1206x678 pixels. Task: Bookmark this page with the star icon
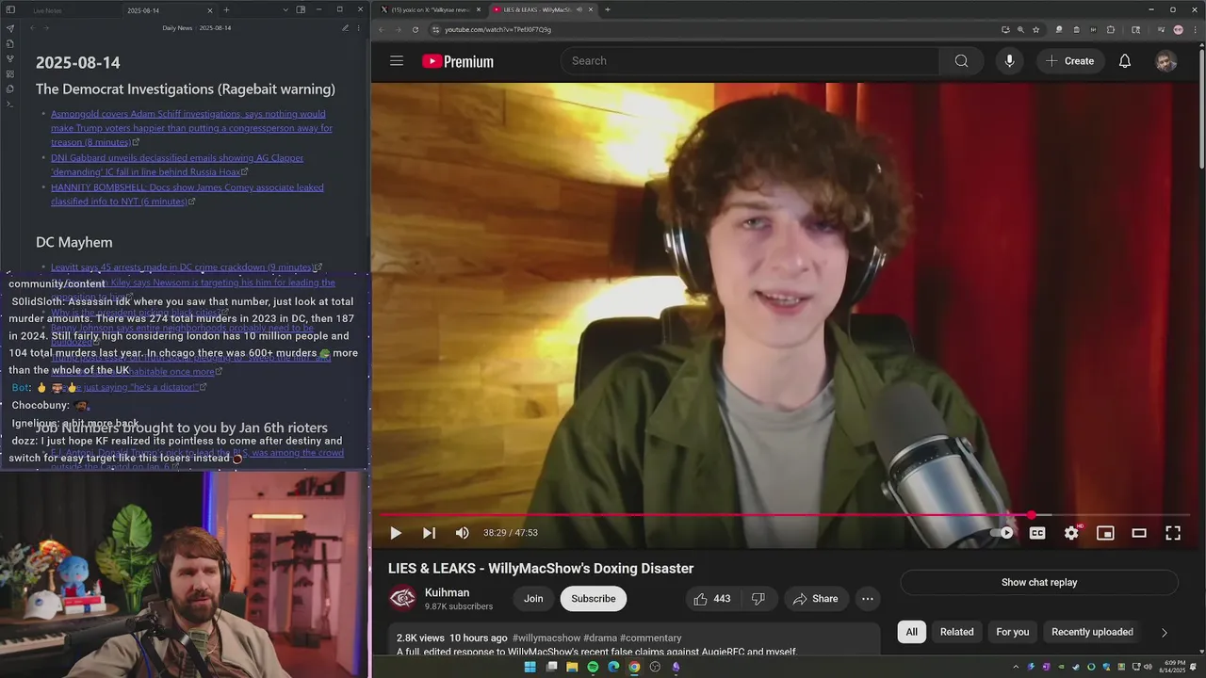point(1035,29)
